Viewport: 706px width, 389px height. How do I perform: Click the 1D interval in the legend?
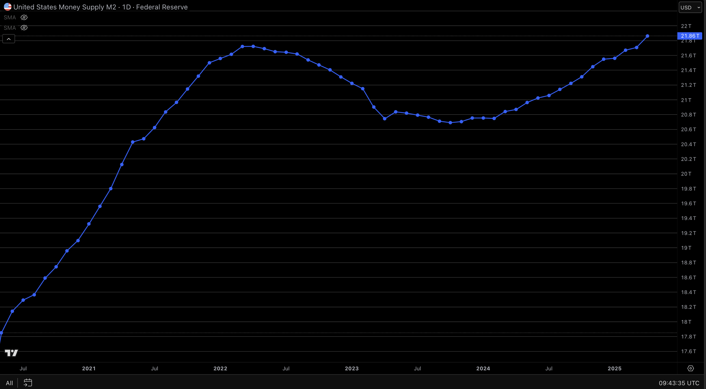[x=127, y=7]
